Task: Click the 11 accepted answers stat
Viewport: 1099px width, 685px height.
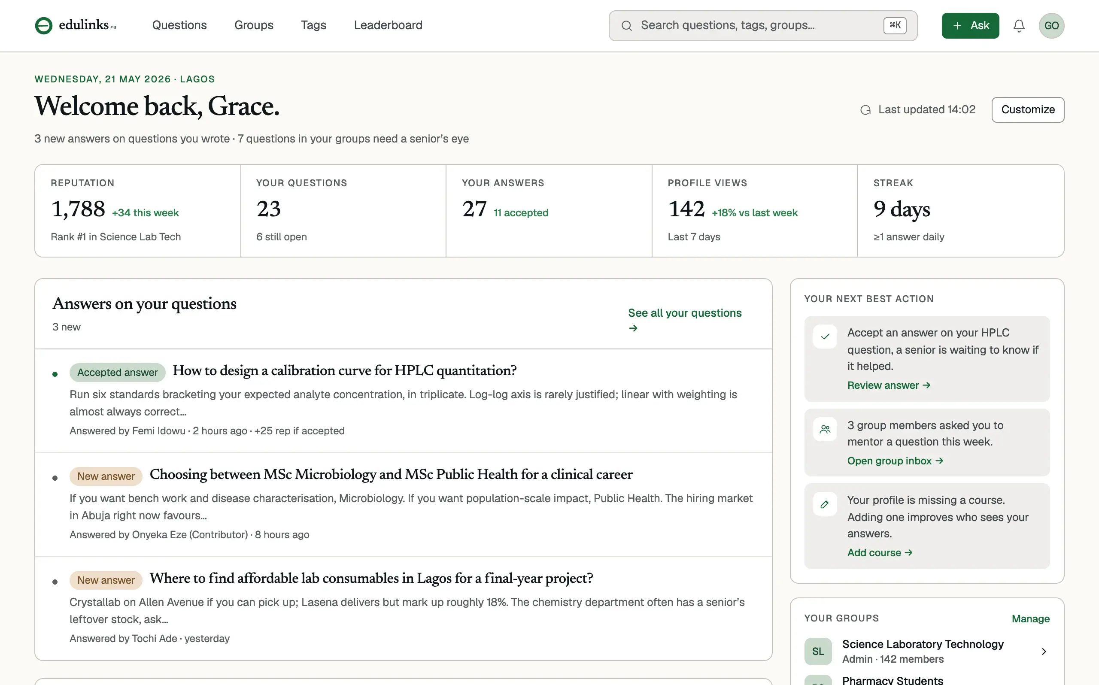Action: click(521, 213)
